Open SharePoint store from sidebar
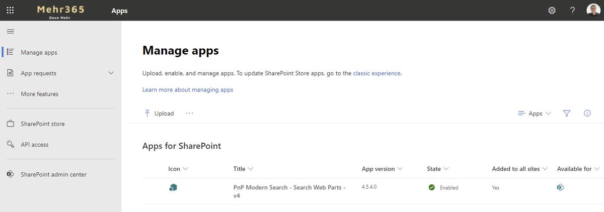Screen dimensions: 604x212 (42, 124)
